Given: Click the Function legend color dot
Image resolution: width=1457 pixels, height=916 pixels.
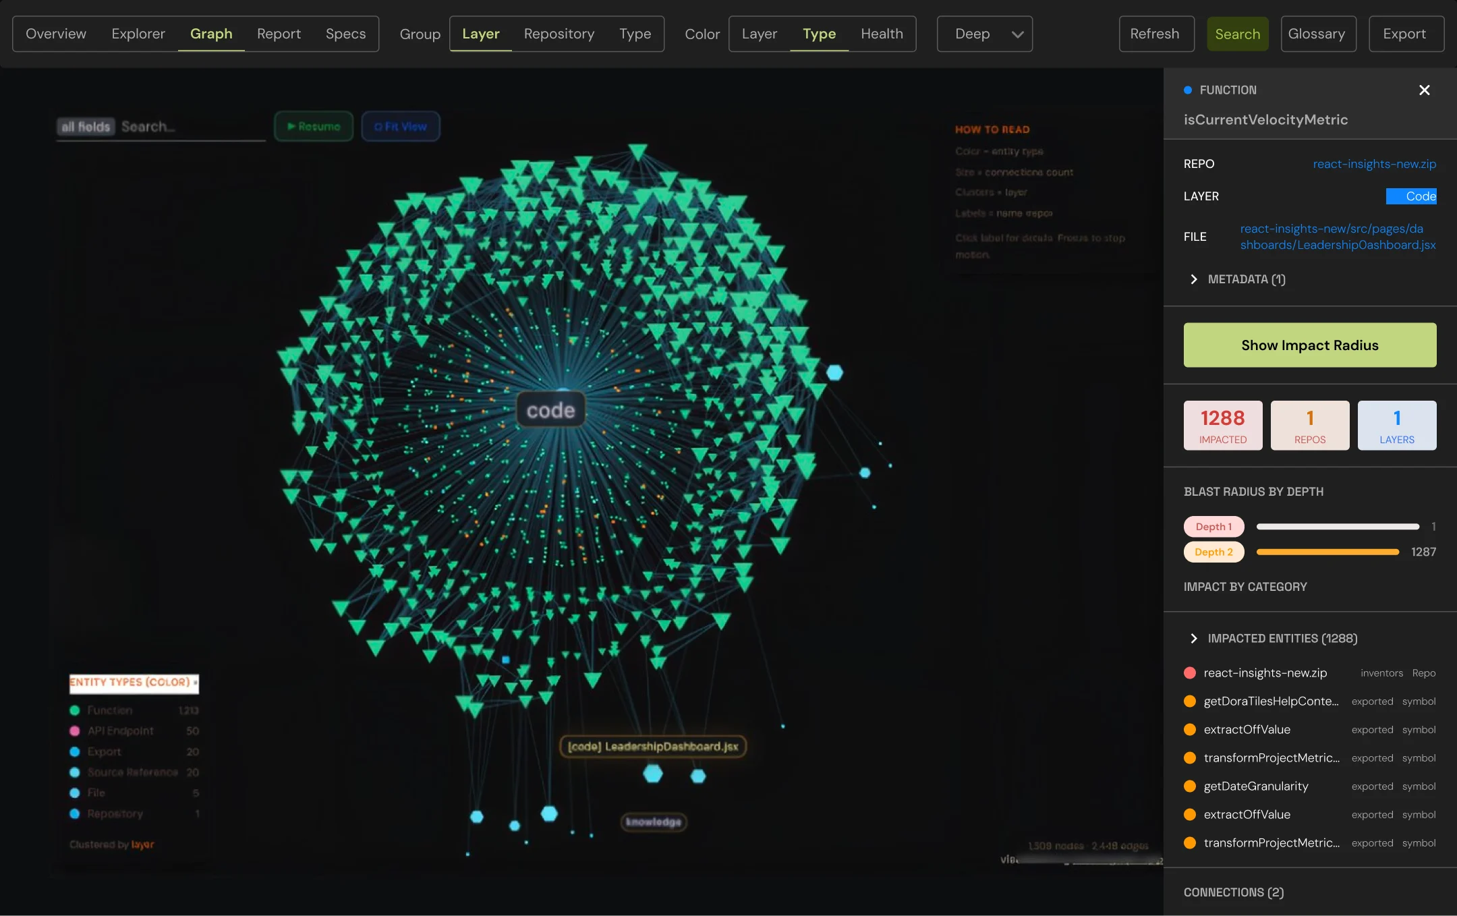Looking at the screenshot, I should click(75, 710).
